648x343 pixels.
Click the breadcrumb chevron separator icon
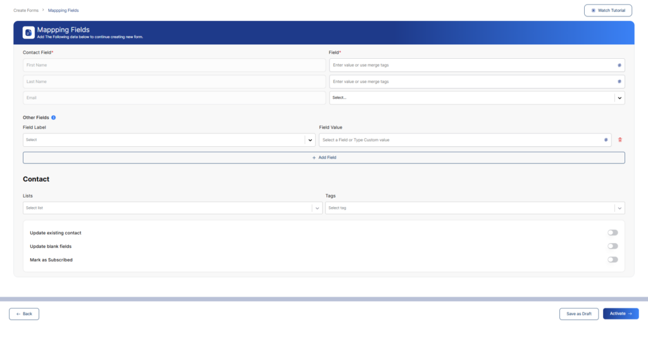[43, 11]
